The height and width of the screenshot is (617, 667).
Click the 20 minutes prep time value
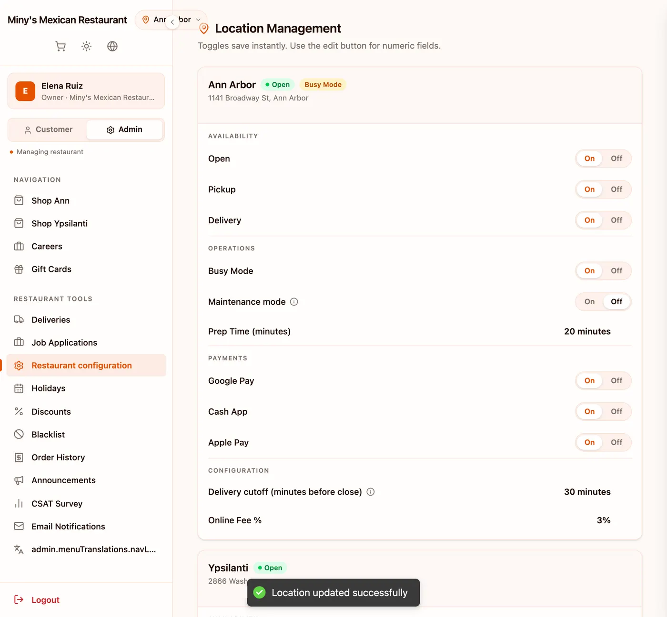(x=587, y=331)
